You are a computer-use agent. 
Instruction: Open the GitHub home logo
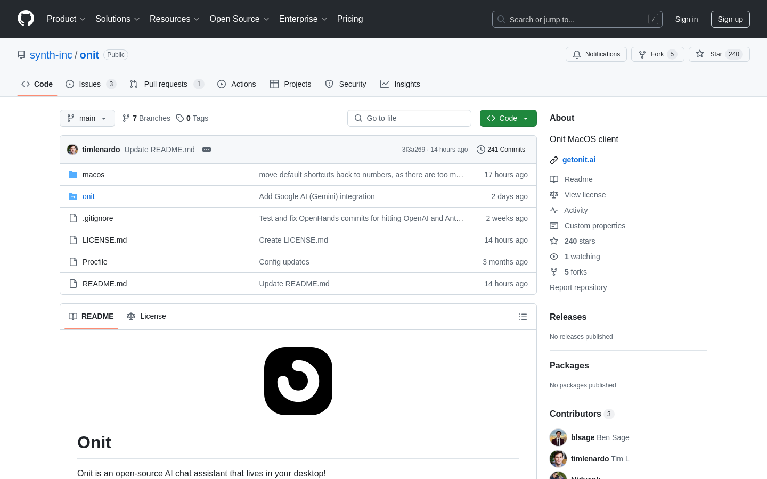[26, 19]
